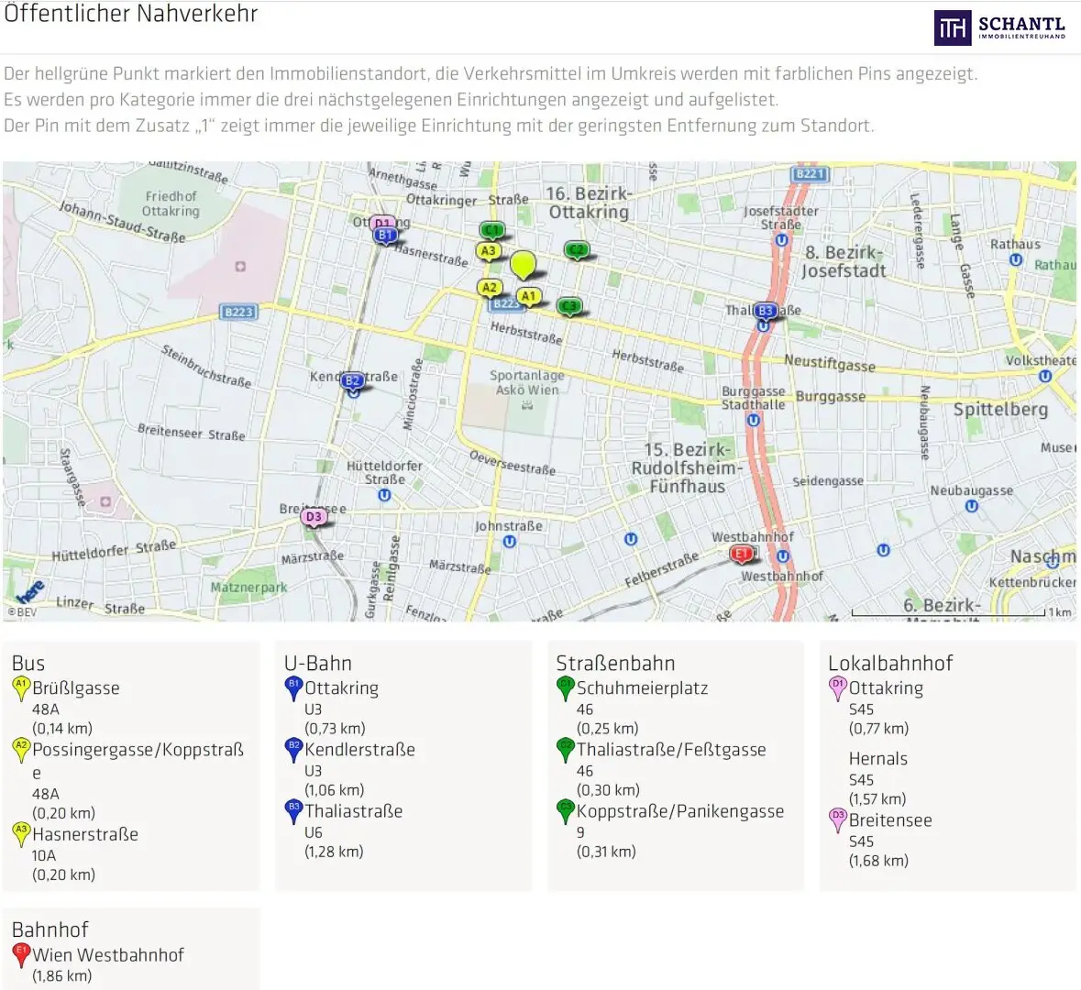This screenshot has width=1081, height=990.
Task: Click the "Spittelberg" label on the map
Action: tap(1000, 410)
